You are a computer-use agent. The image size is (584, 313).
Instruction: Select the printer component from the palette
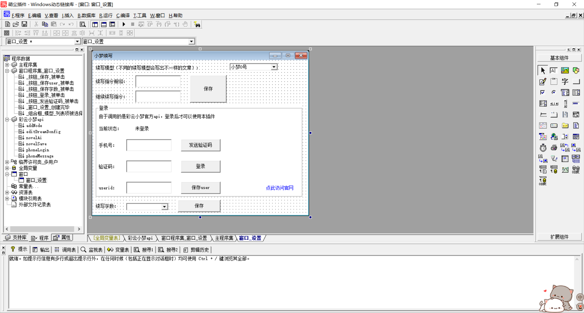point(554,147)
